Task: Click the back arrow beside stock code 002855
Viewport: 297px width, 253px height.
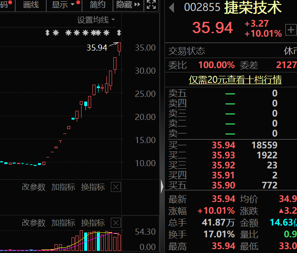Action: (171, 8)
